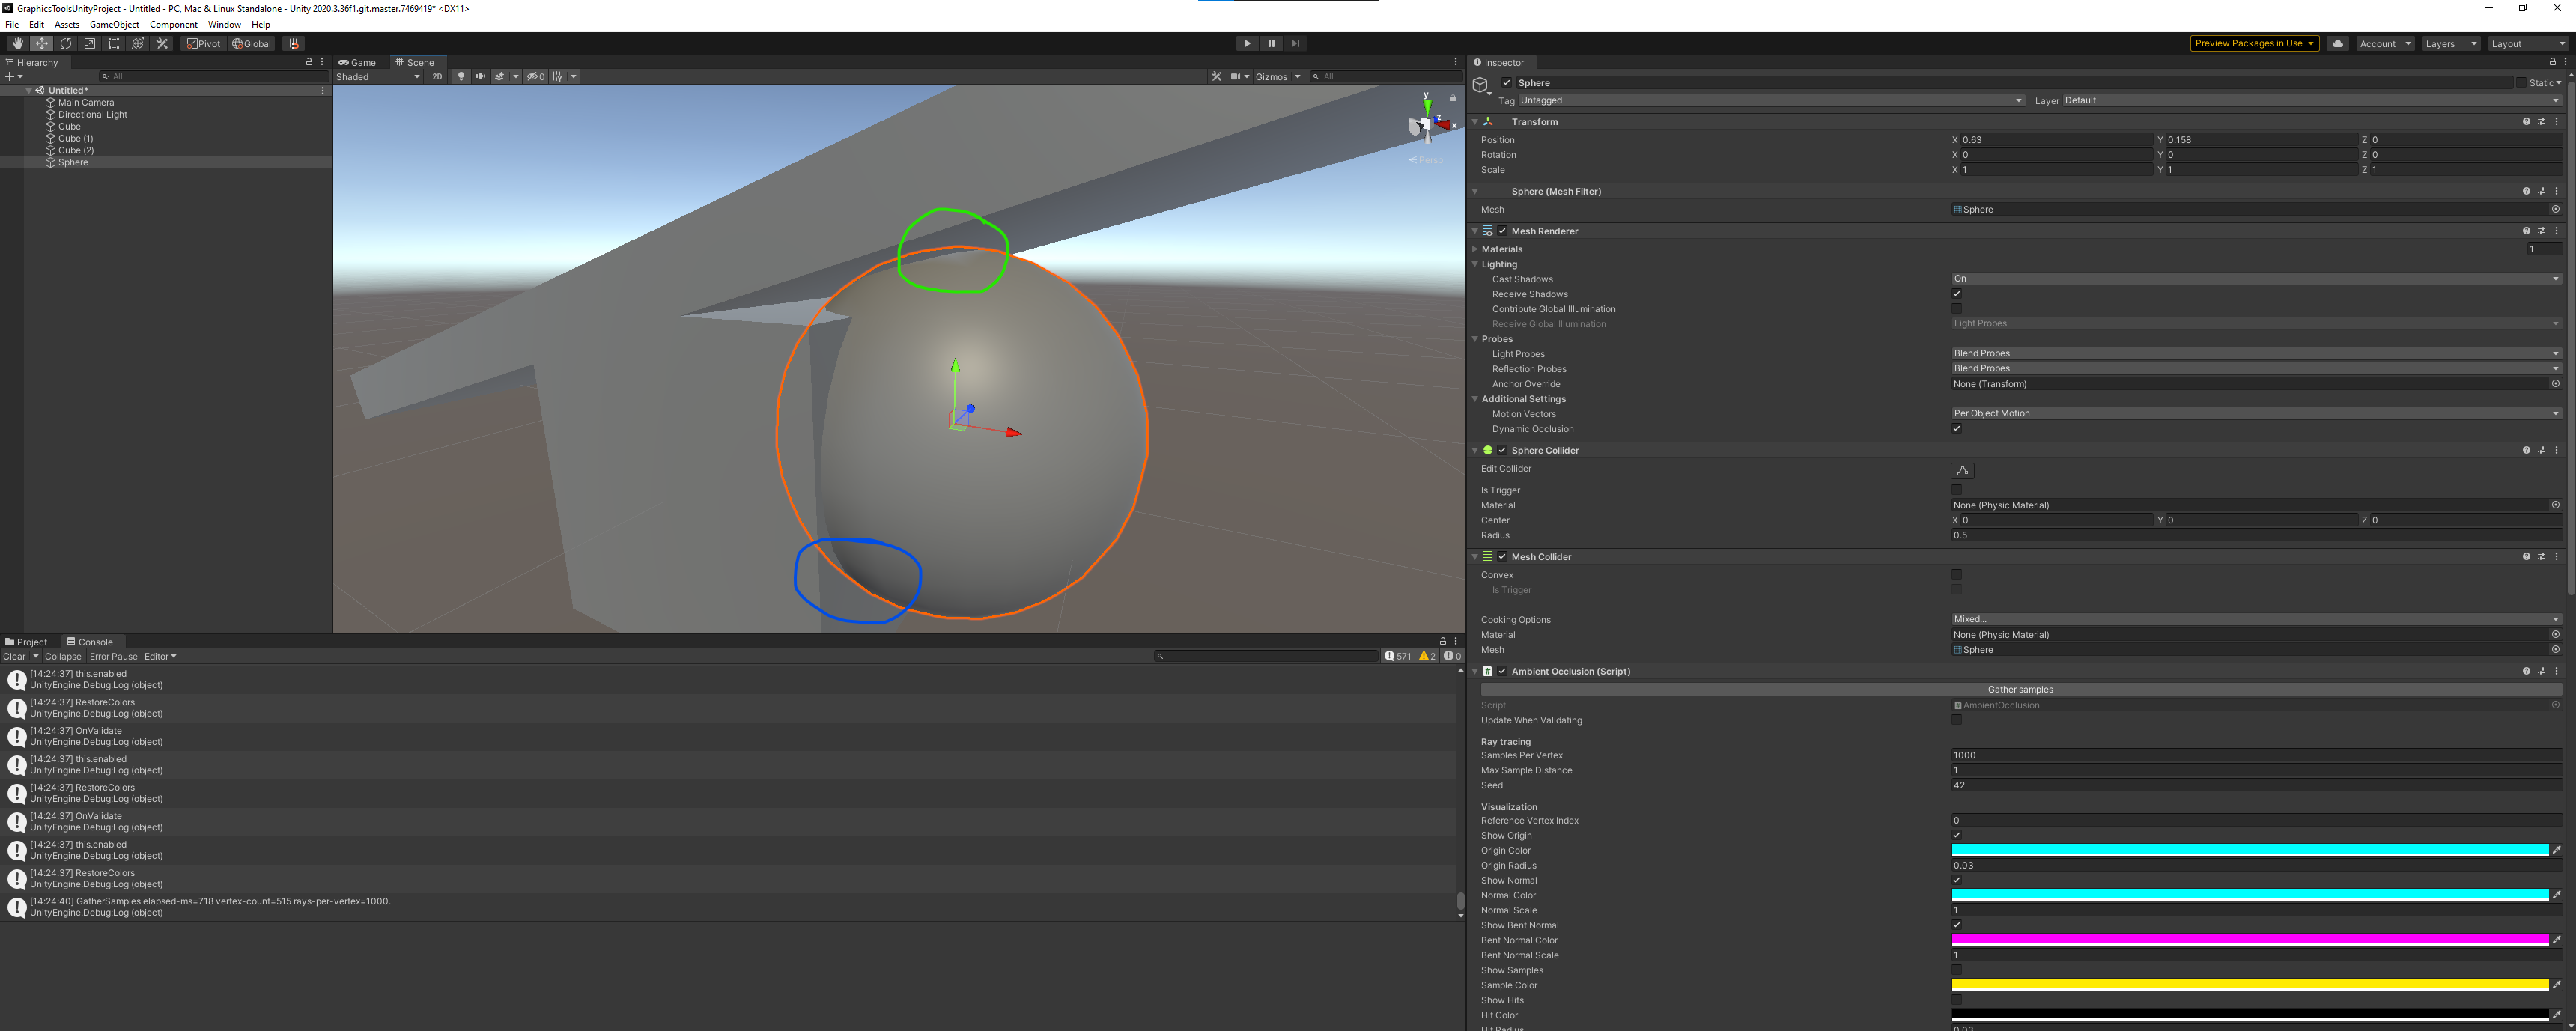Viewport: 2576px width, 1031px height.
Task: Clear the console with the Clear button
Action: pos(14,657)
